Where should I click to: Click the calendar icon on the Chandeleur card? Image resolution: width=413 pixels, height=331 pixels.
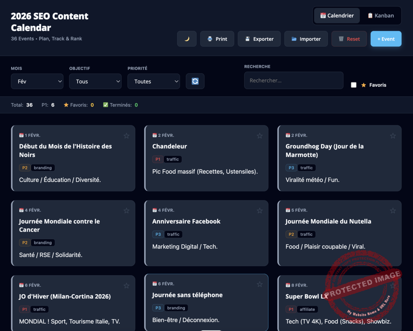(154, 135)
